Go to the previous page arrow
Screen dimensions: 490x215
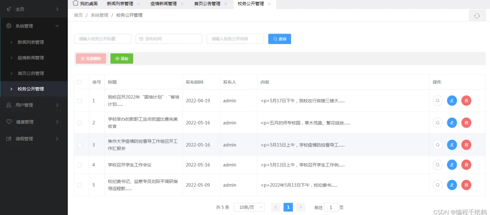click(x=276, y=207)
